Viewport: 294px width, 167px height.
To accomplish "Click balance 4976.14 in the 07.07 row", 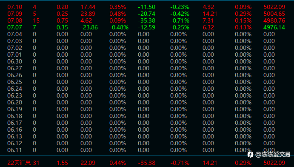I will coord(274,27).
